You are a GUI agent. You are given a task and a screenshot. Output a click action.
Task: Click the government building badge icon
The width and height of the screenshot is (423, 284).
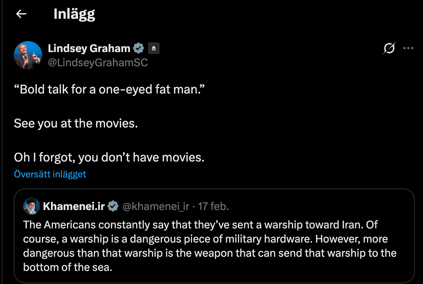153,49
